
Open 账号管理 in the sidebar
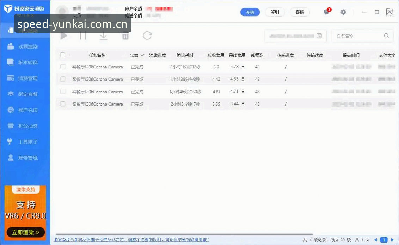point(25,158)
